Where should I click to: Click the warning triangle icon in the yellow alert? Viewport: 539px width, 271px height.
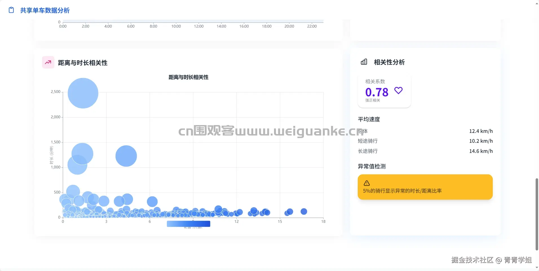[x=367, y=183]
